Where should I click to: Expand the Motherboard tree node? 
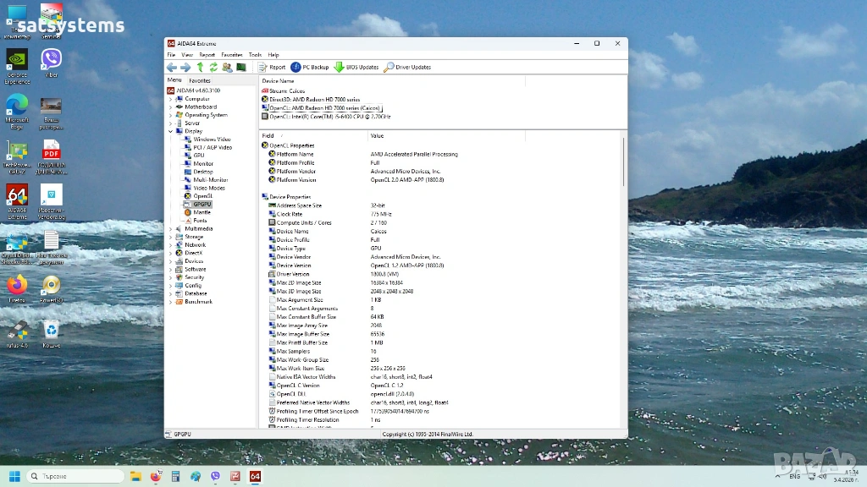point(170,107)
